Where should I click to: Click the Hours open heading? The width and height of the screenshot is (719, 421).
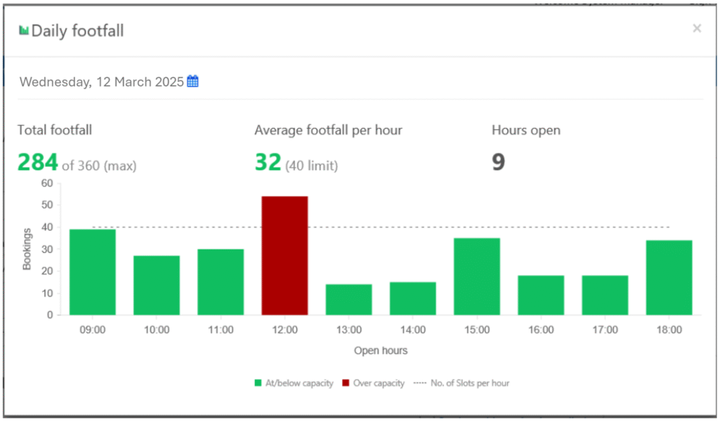tap(526, 131)
